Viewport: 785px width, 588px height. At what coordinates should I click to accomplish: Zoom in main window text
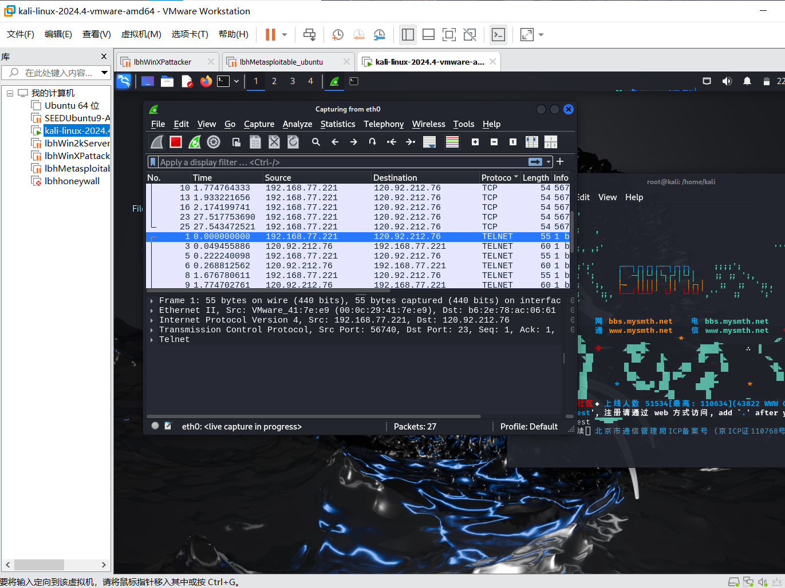point(475,142)
